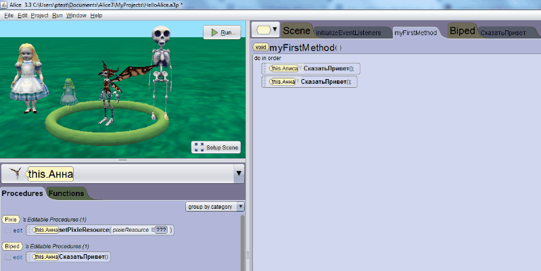Image resolution: width=541 pixels, height=271 pixels.
Task: Click the Alice application icon in title bar
Action: click(4, 5)
